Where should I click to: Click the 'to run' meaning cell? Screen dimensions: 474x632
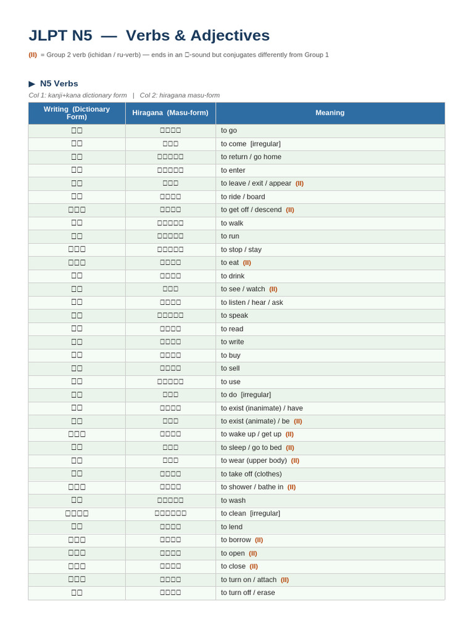coord(330,236)
